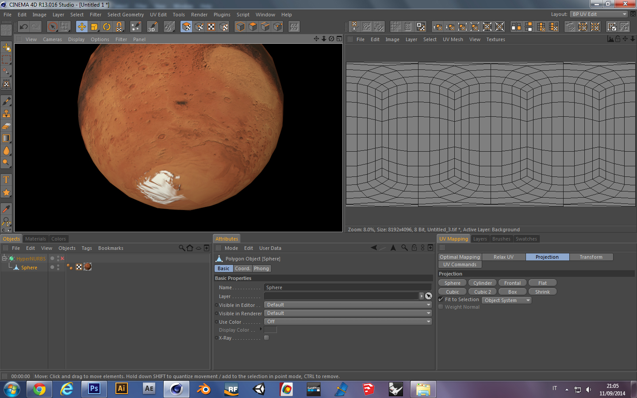Select the Rotate tool in top toolbar
Image resolution: width=637 pixels, height=398 pixels.
coord(107,27)
